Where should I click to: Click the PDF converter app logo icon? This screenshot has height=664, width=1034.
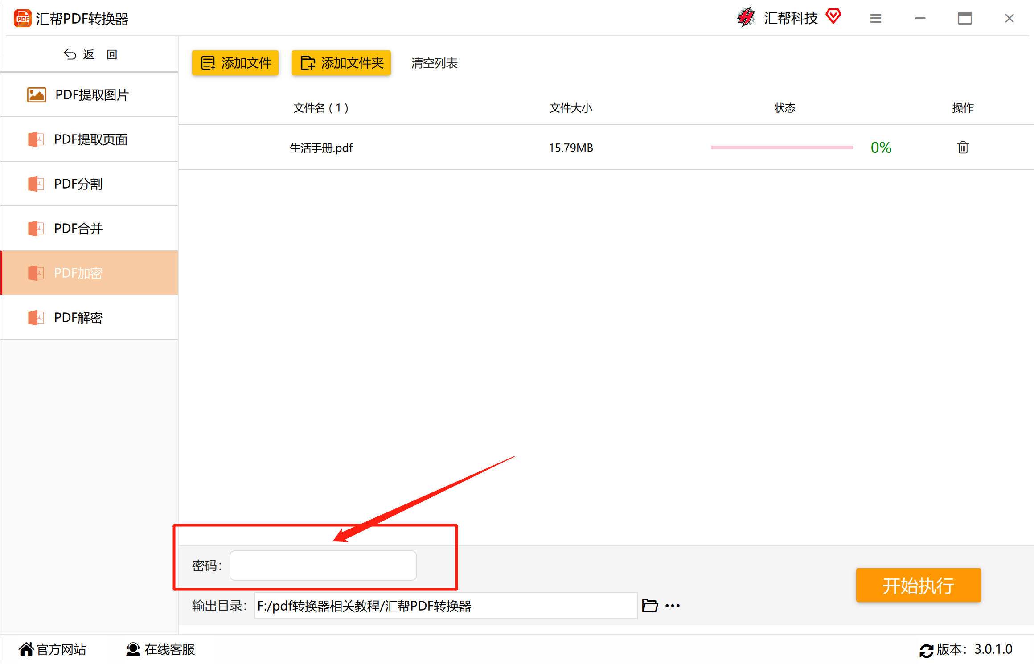(x=22, y=18)
